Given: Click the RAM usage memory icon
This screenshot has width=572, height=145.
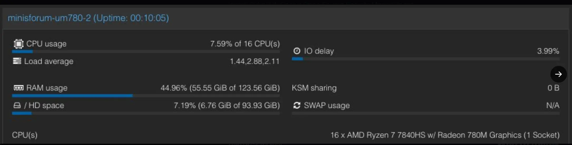Looking at the screenshot, I should [18, 88].
